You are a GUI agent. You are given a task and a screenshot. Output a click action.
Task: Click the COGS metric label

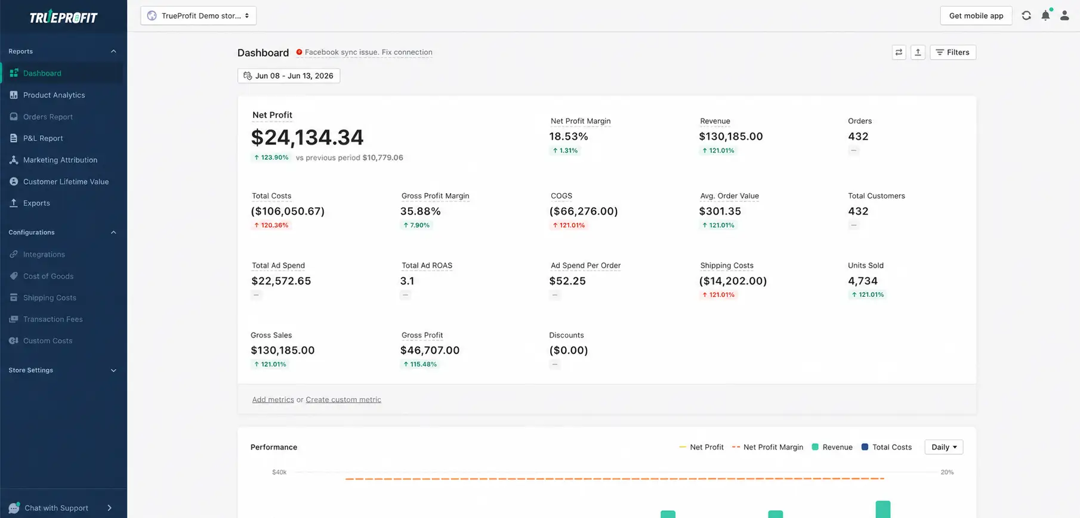point(561,196)
